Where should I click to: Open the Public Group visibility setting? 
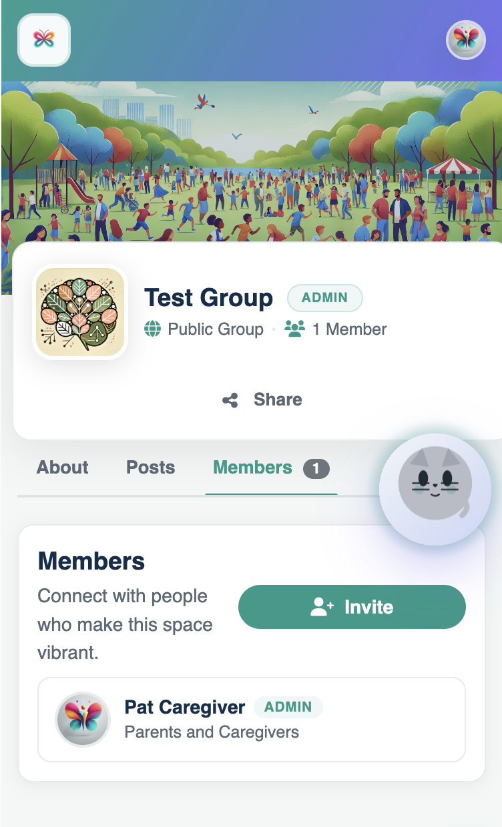tap(216, 329)
